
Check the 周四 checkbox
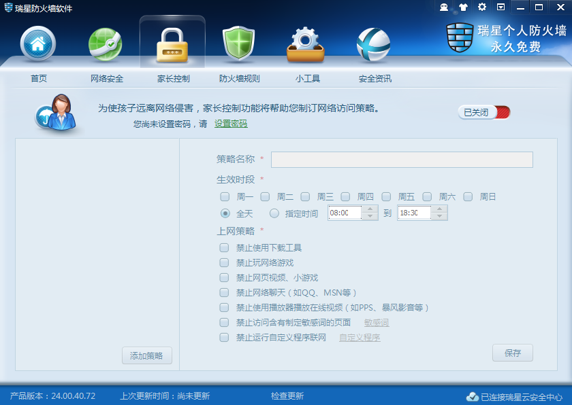(x=345, y=197)
